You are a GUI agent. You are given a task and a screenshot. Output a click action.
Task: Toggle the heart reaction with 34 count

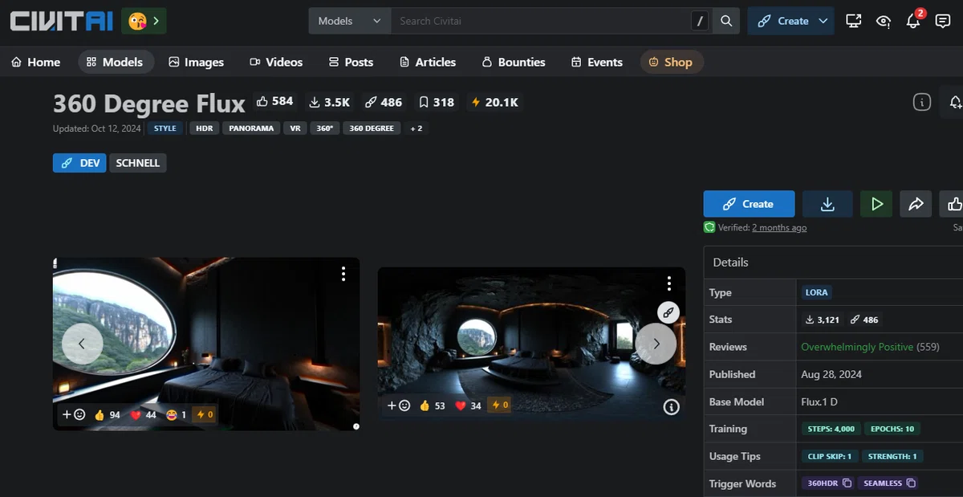coord(468,405)
